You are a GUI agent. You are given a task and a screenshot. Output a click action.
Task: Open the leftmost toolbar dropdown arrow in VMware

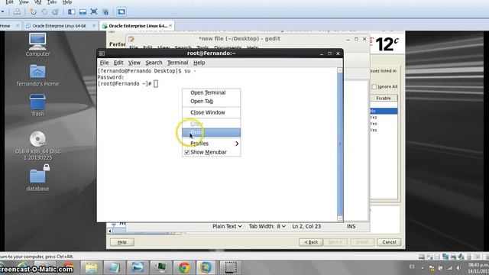pos(2,12)
